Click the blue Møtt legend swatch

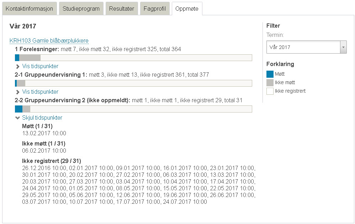point(270,74)
